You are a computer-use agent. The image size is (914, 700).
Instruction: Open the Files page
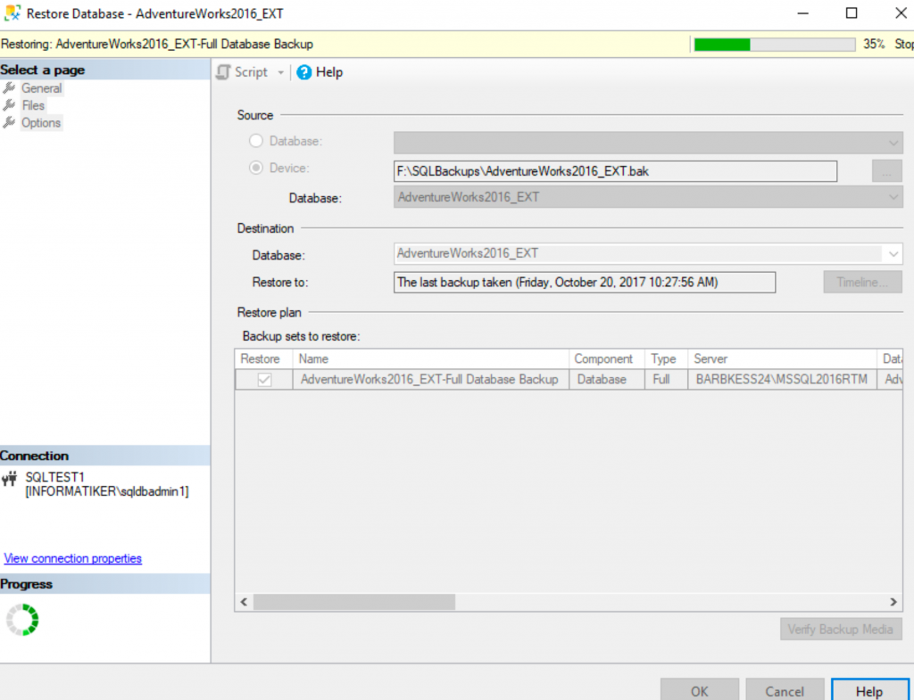[33, 105]
